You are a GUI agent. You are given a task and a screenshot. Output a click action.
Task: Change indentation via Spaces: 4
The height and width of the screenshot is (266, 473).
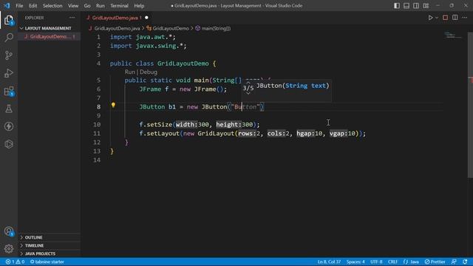[x=355, y=262]
